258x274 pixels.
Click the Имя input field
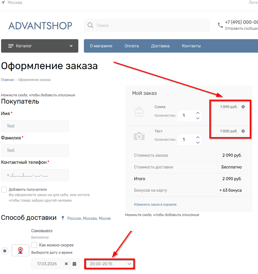point(35,126)
